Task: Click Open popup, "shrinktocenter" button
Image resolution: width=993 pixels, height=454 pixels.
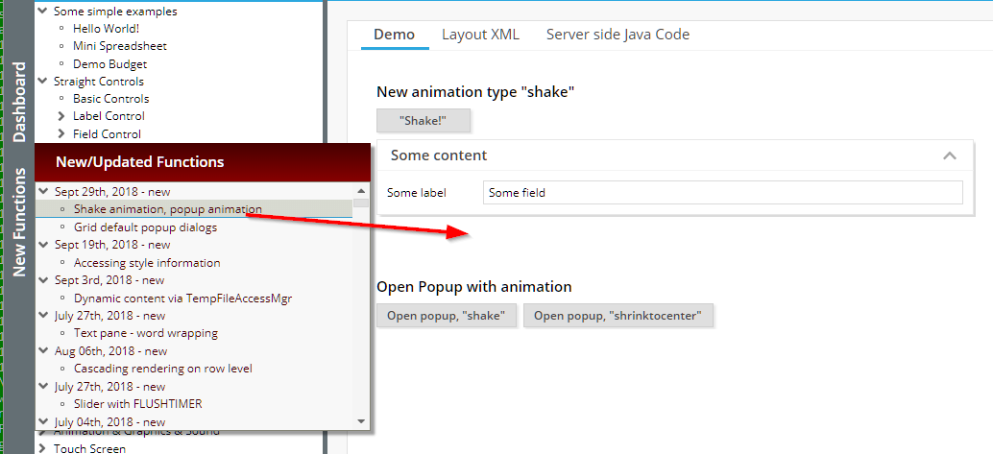Action: click(618, 315)
